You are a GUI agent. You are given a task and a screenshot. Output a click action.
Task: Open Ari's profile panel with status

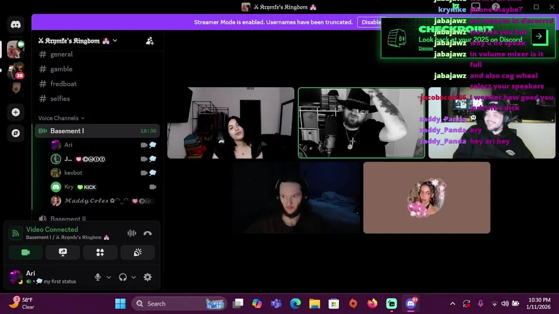[x=48, y=277]
